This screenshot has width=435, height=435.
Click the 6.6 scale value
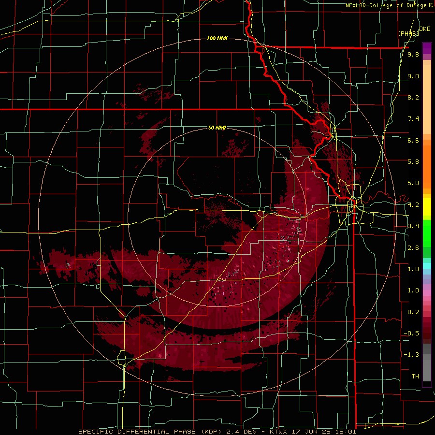(x=413, y=140)
